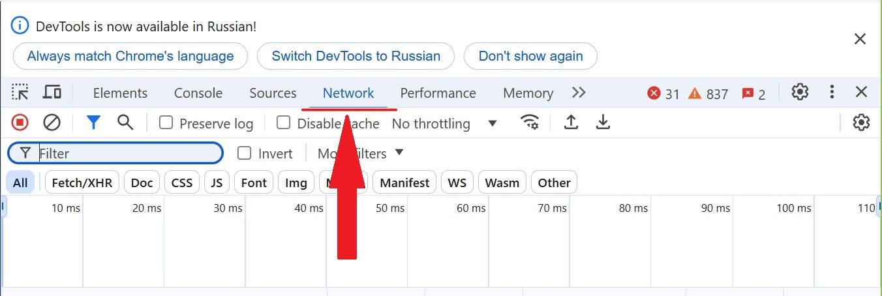Open the network search magnifier

(x=125, y=123)
